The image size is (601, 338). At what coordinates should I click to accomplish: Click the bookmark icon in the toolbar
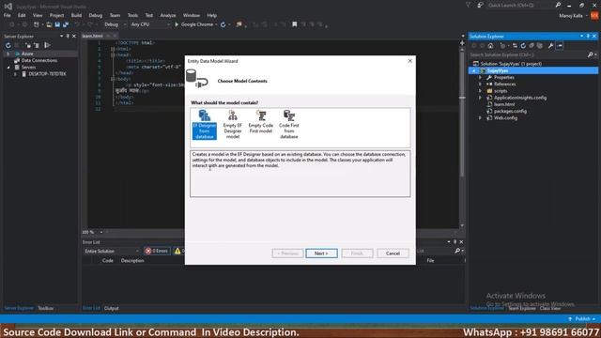294,24
